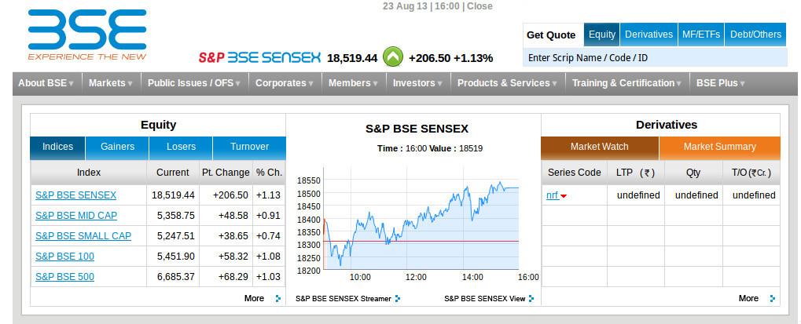Click the red arrow next to nrf
801x324 pixels.
pos(564,196)
